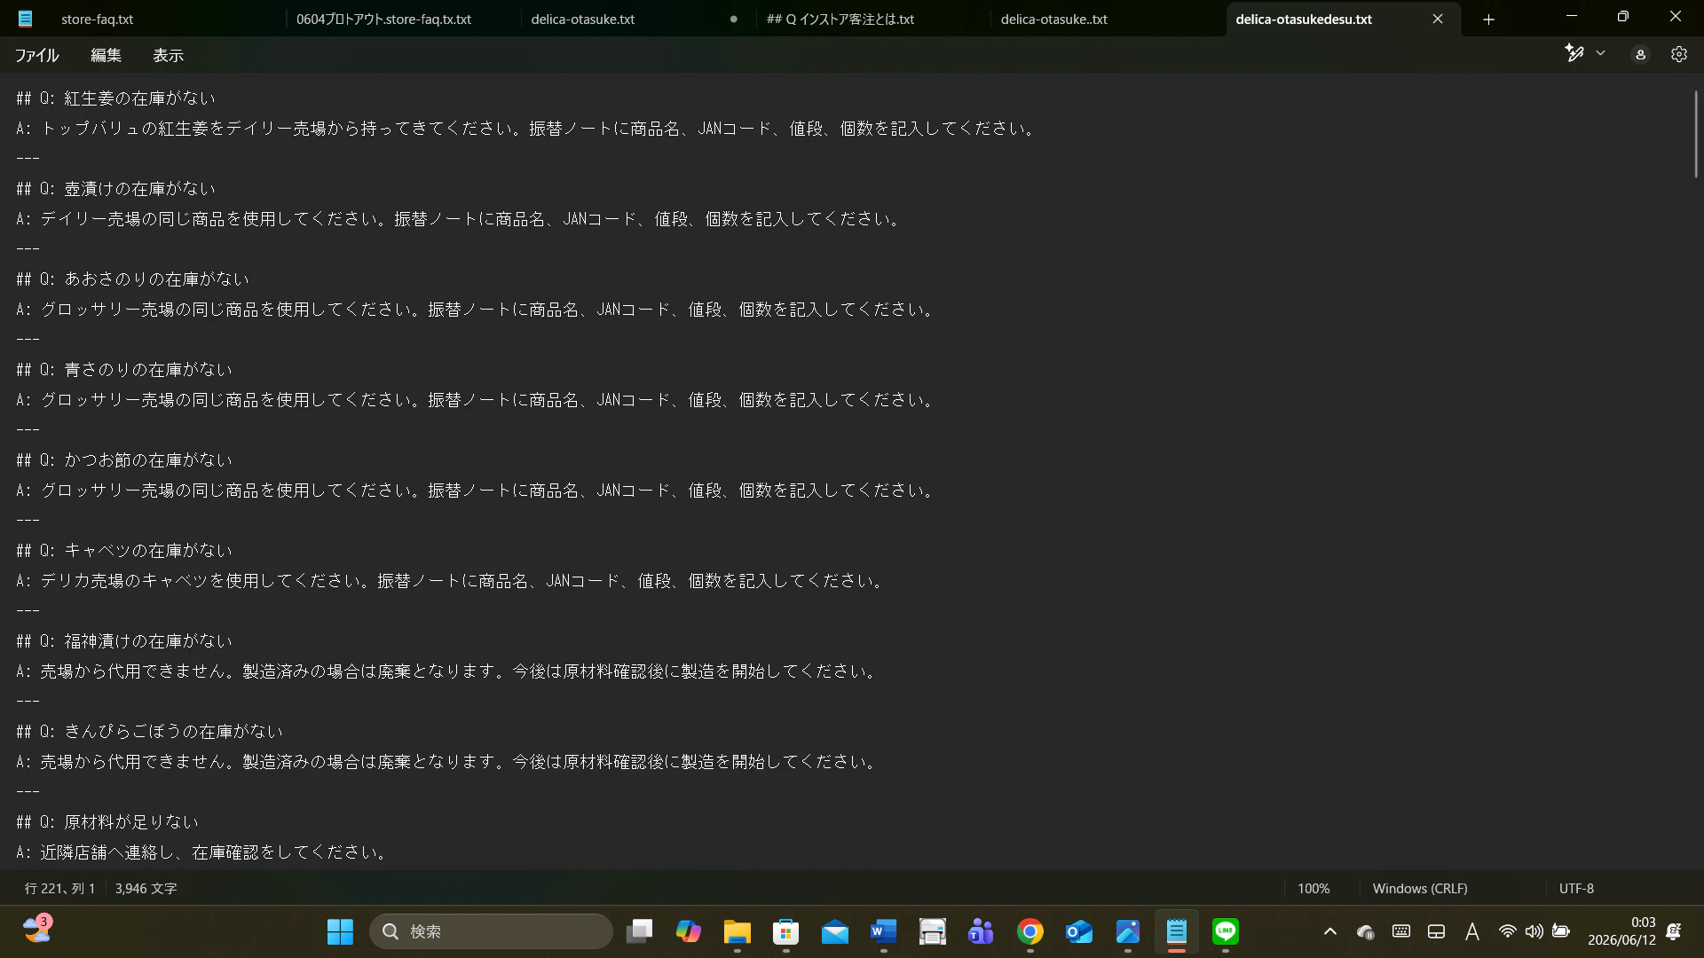
Task: Click the answer line starting トップバリュの紅生姜
Action: (526, 129)
